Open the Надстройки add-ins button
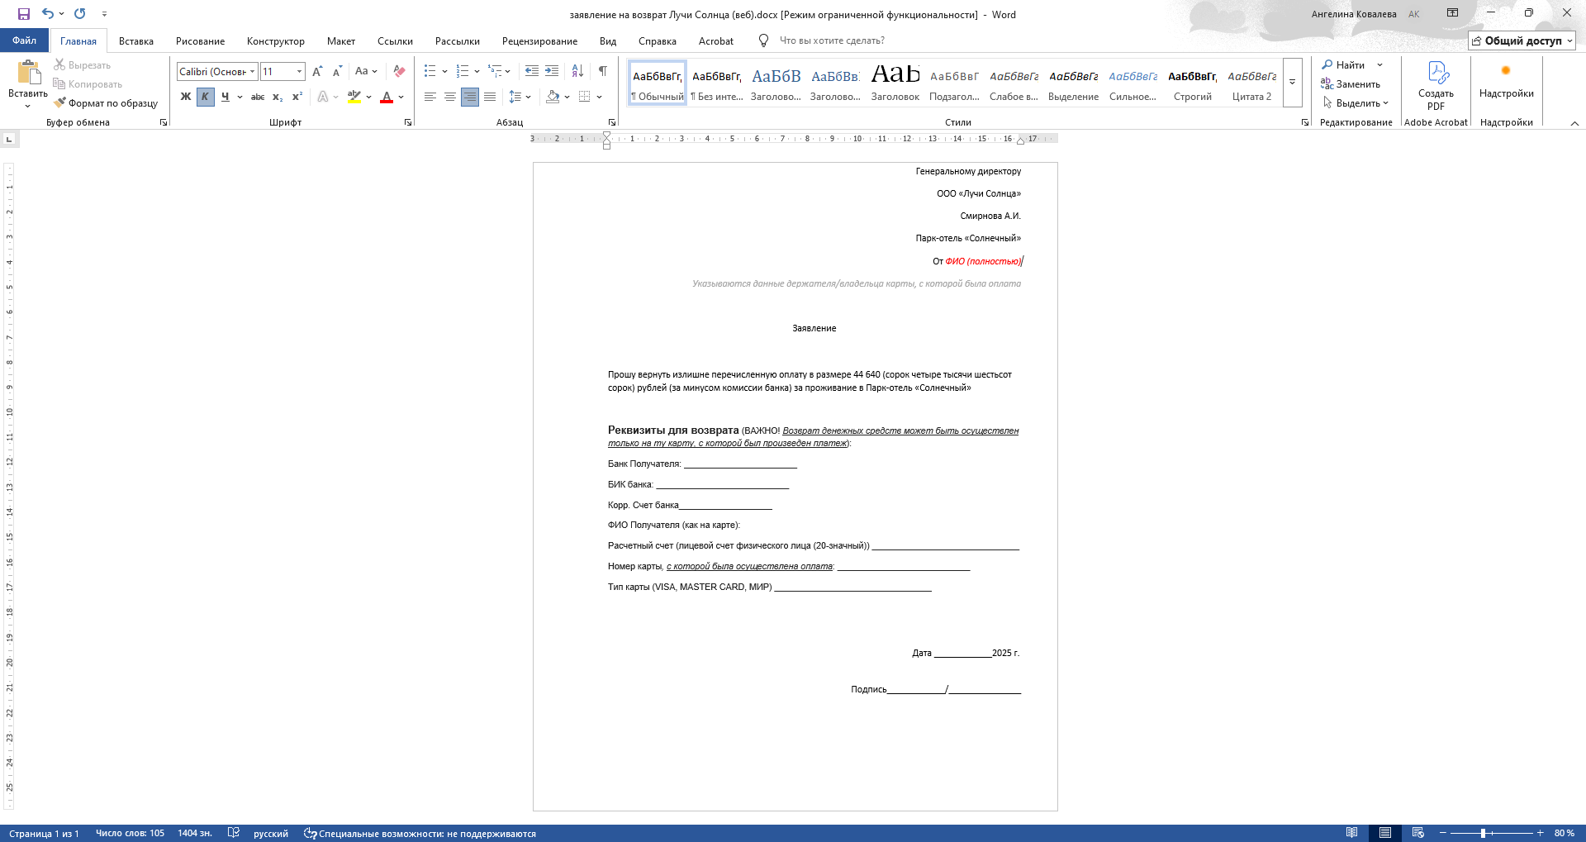 tap(1506, 80)
